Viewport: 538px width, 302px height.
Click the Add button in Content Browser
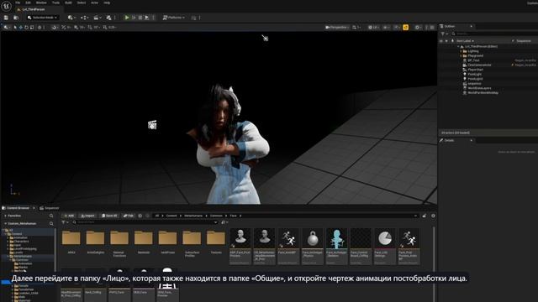69,216
